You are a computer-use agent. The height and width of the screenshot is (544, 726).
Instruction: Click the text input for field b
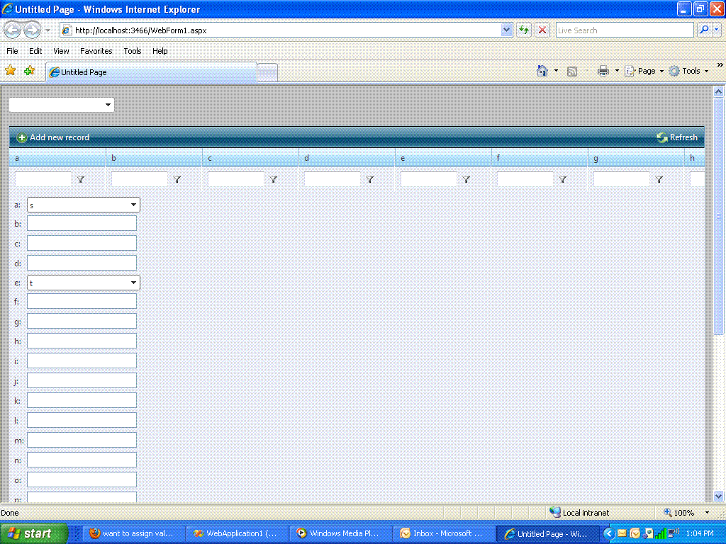point(82,223)
